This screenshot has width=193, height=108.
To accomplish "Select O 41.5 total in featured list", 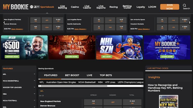I will (132, 102).
